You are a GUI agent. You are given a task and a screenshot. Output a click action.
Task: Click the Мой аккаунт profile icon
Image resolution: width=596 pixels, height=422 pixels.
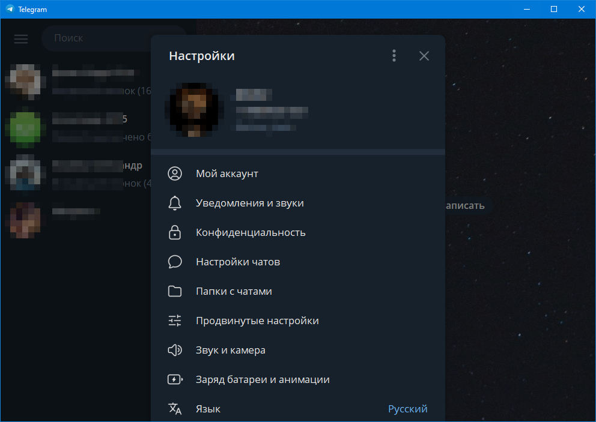175,173
